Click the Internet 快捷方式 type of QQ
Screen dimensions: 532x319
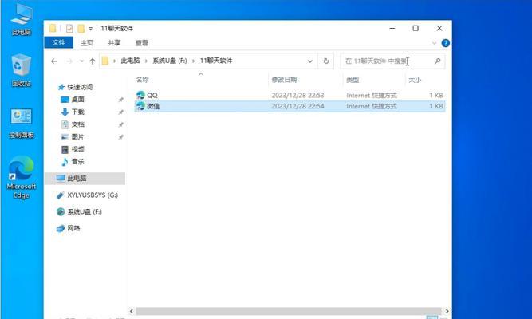coord(372,96)
